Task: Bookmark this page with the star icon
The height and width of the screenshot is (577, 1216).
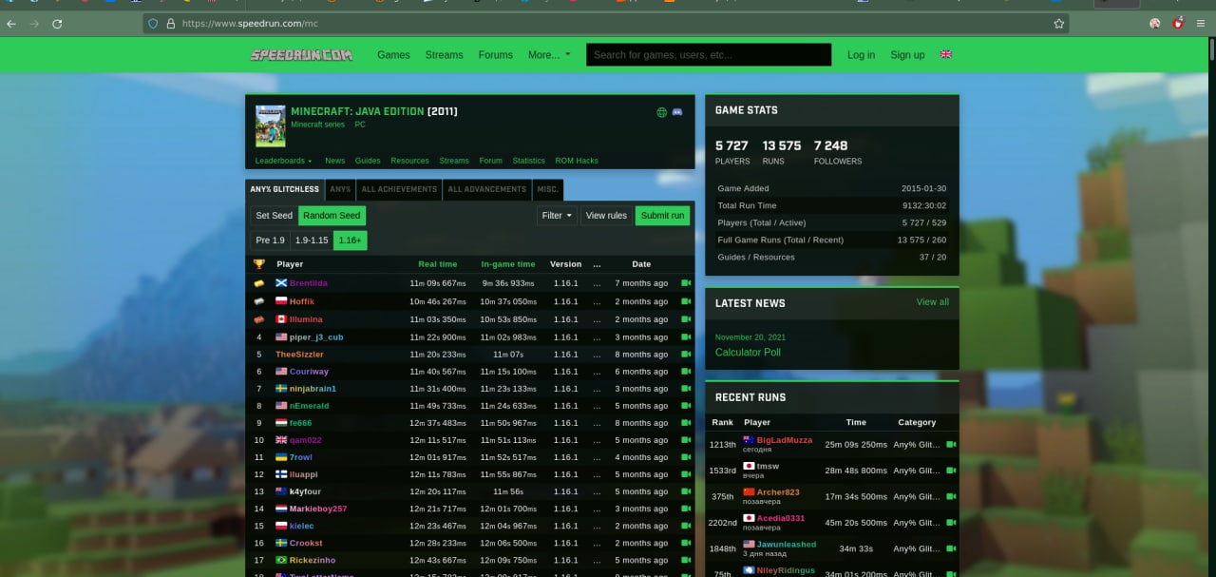Action: [1059, 23]
